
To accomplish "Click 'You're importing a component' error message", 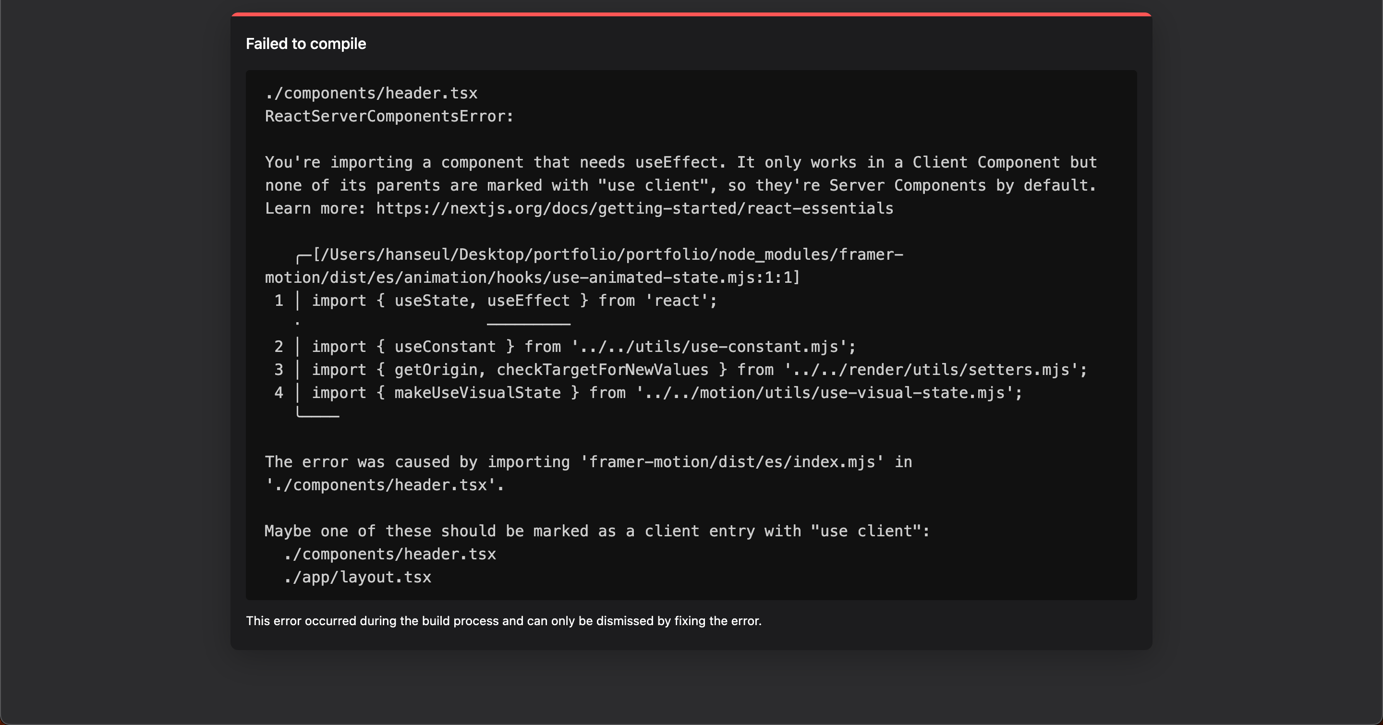I will [680, 162].
